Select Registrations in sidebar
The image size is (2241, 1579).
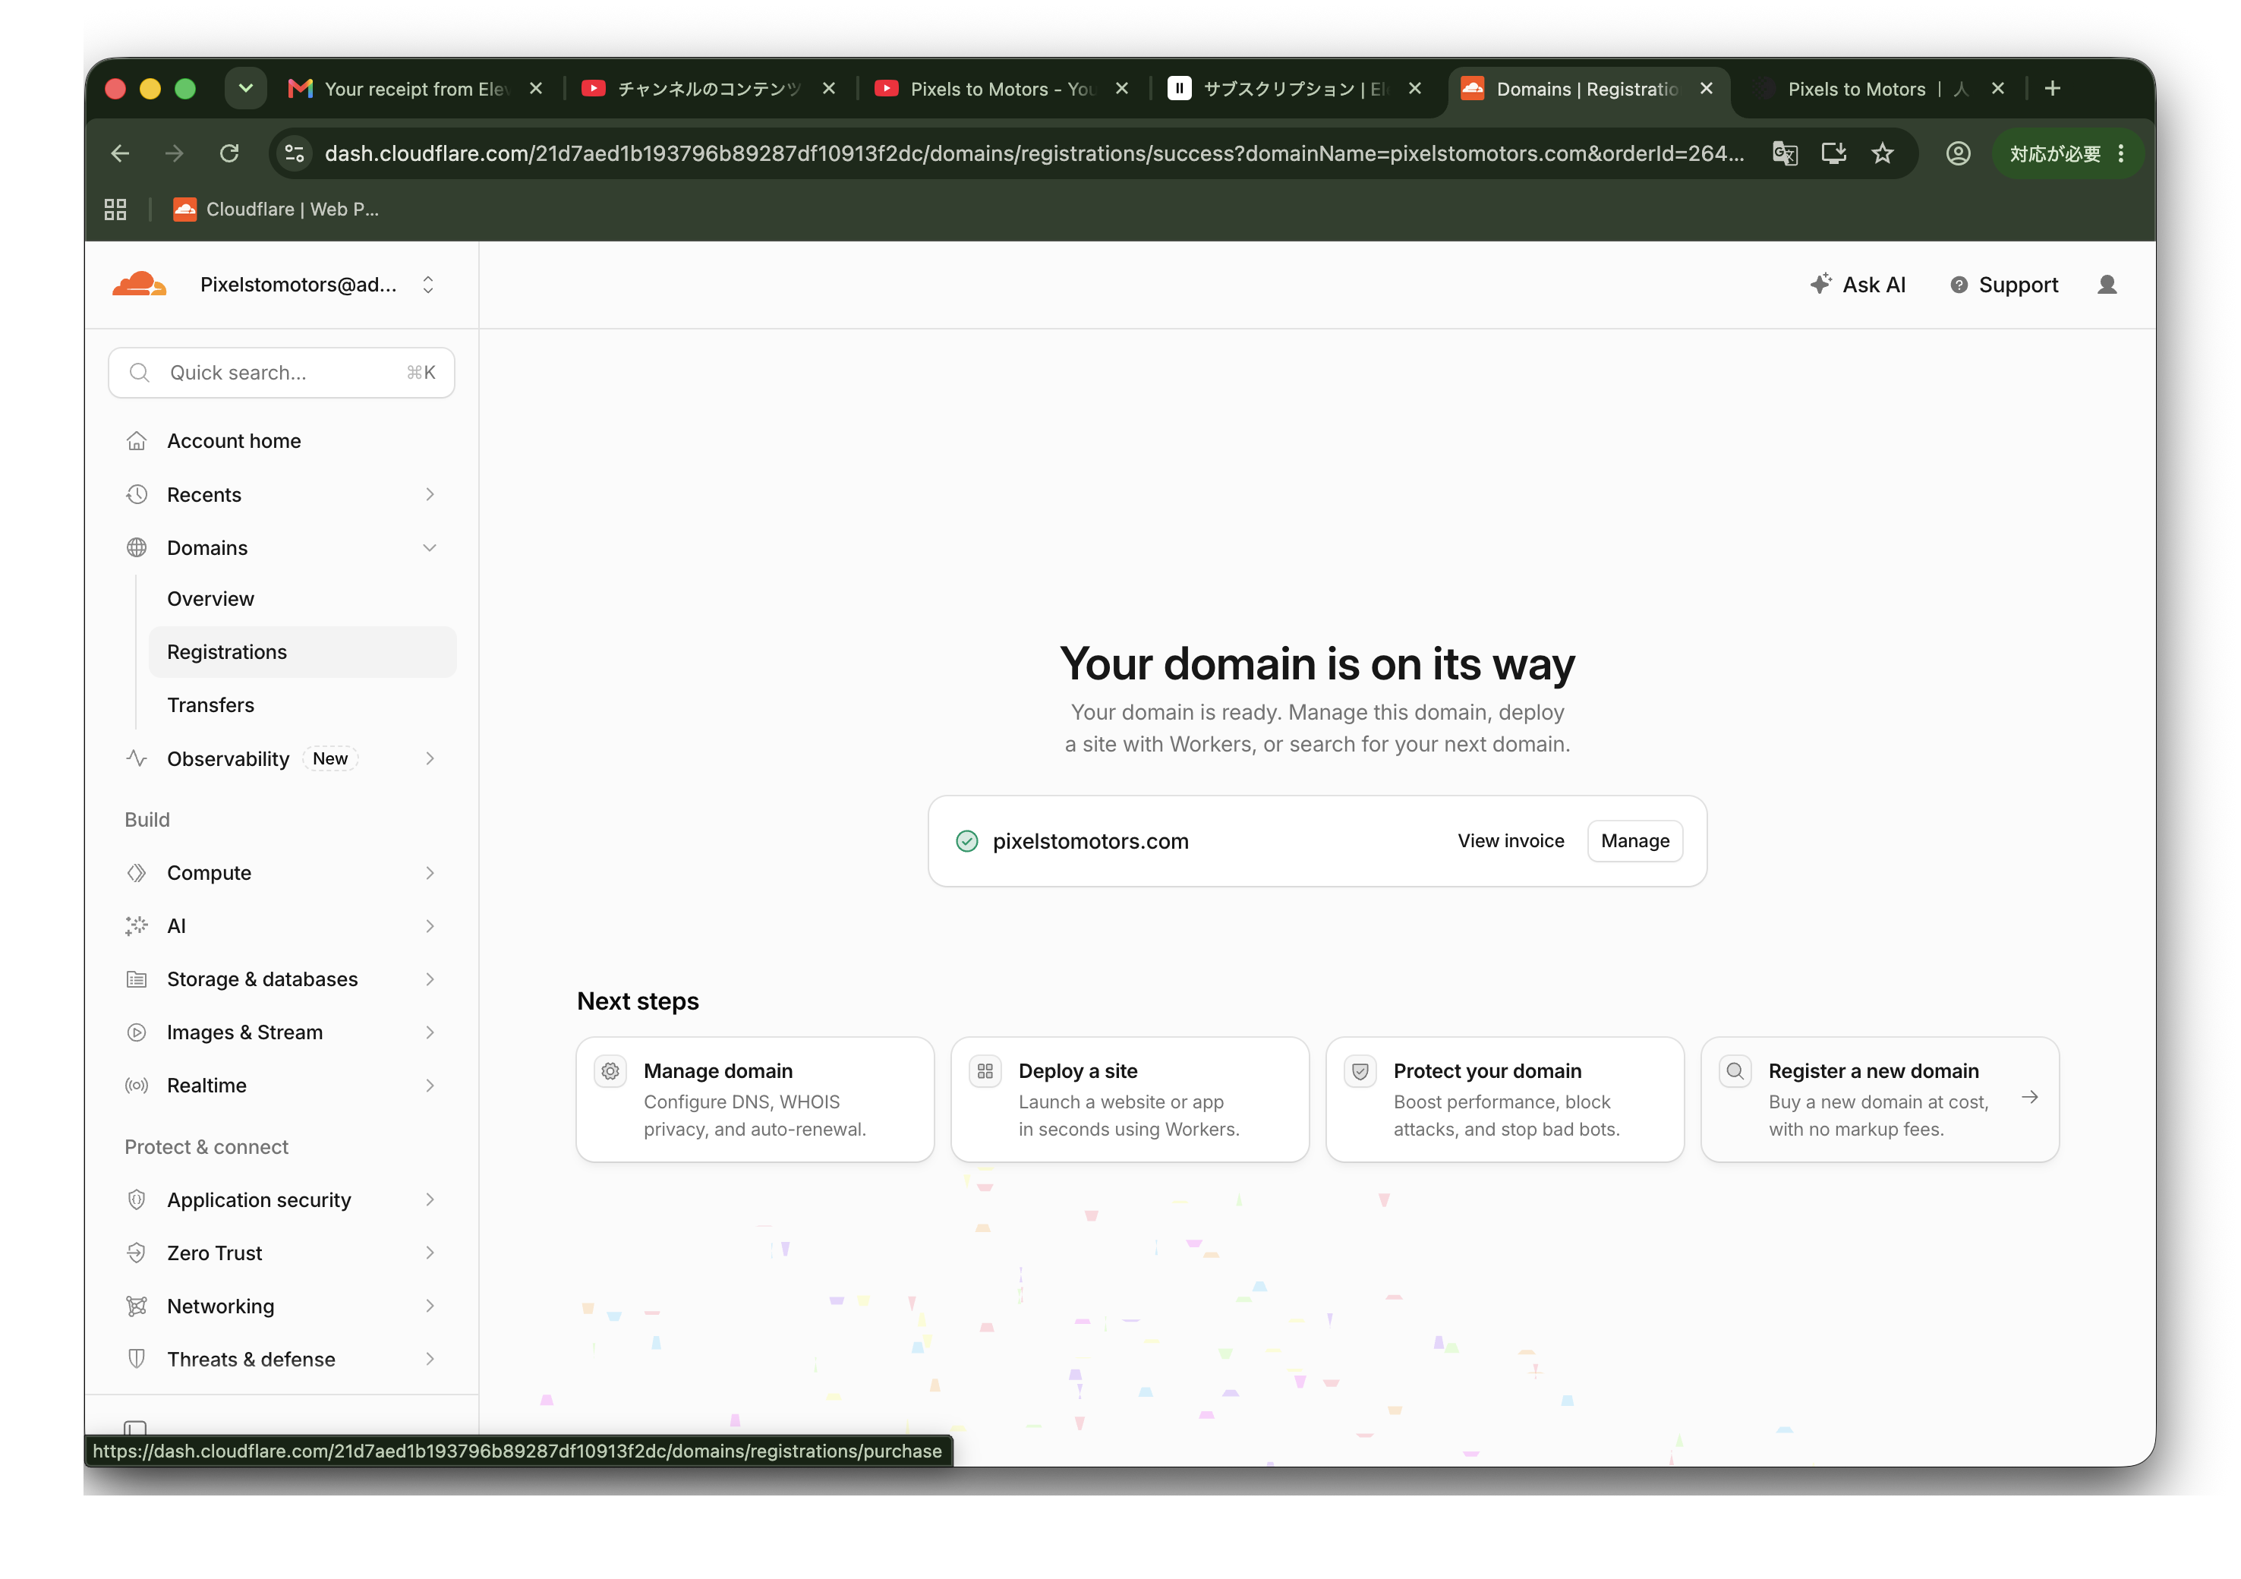(x=303, y=652)
